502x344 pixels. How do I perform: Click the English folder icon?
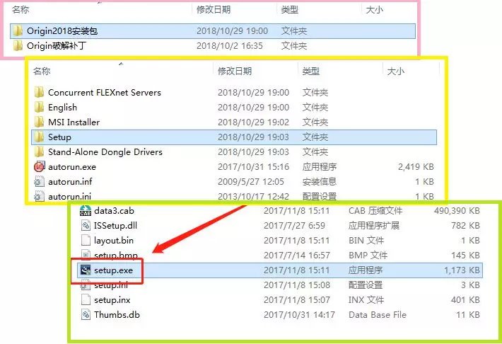[39, 108]
